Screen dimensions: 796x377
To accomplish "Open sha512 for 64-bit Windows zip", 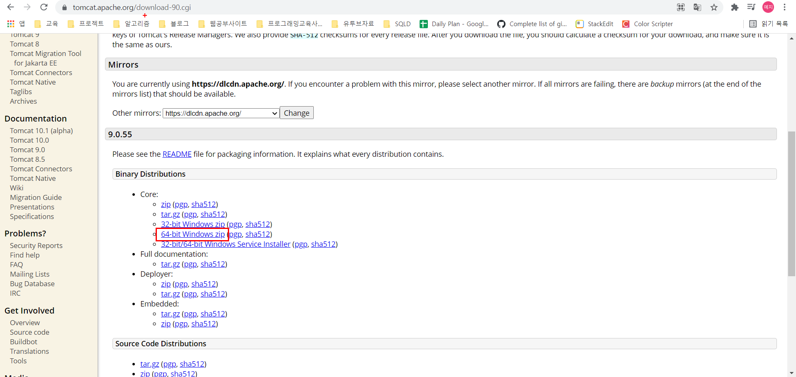I will click(x=258, y=234).
